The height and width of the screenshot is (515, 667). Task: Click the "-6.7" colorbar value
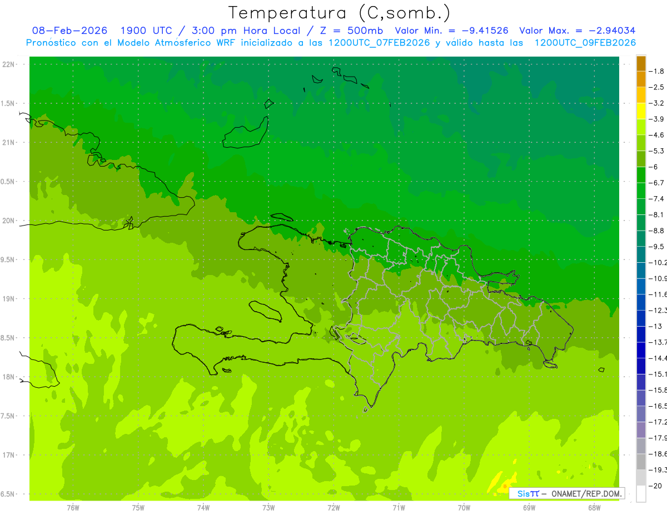click(656, 183)
